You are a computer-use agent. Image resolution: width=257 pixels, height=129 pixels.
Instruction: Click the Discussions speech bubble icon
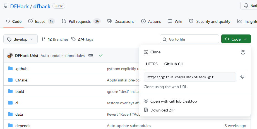tap(110, 21)
